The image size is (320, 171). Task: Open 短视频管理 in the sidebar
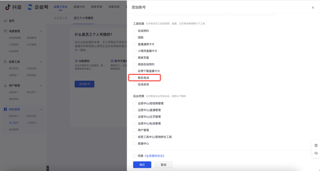tap(15, 38)
